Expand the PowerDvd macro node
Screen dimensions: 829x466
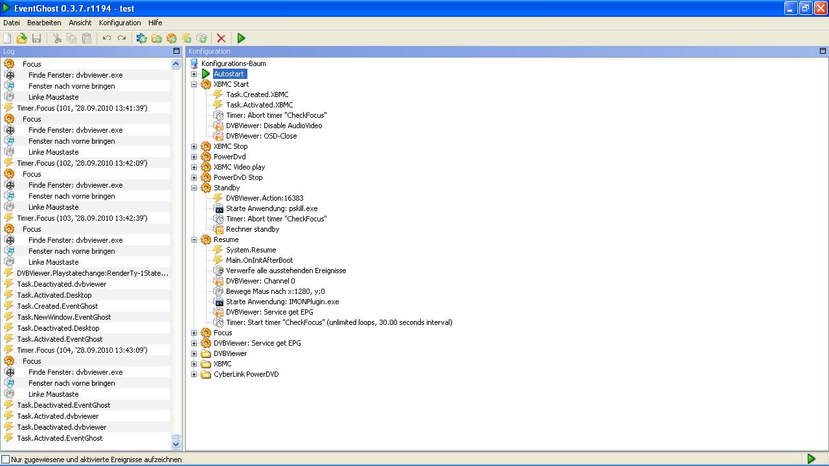tap(194, 157)
